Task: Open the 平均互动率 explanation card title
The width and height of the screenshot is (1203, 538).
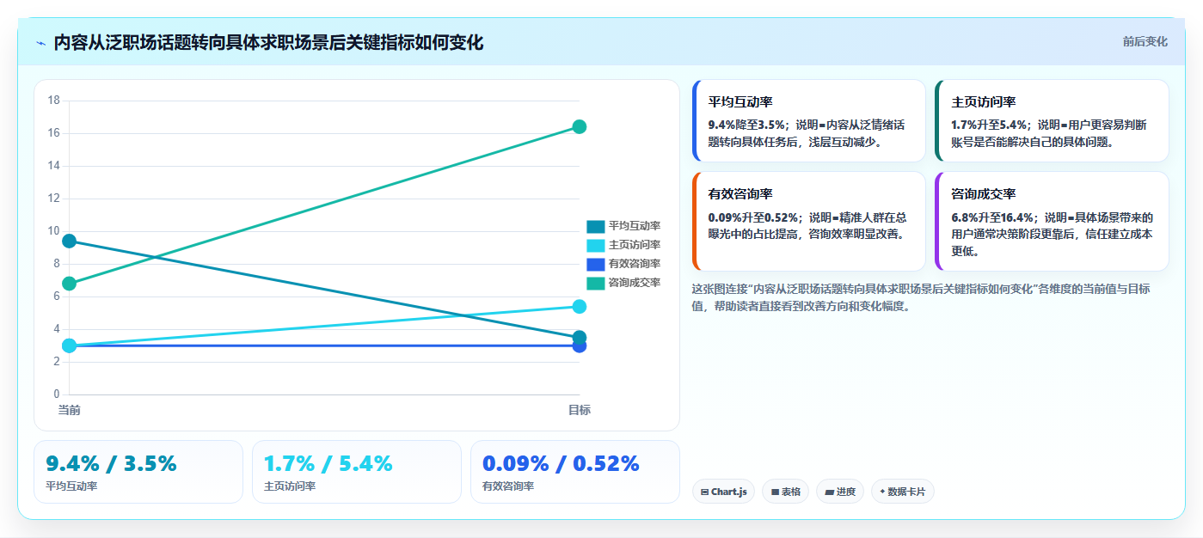Action: tap(740, 101)
